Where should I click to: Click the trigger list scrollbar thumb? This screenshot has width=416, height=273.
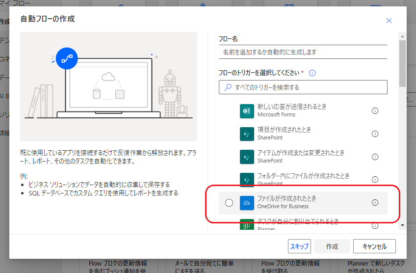402,63
